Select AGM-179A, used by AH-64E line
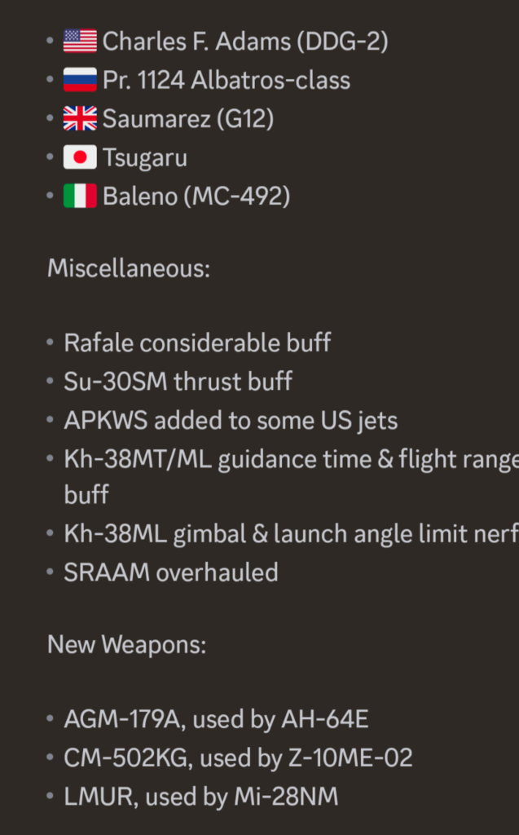Screen dimensions: 519x835 click(216, 719)
